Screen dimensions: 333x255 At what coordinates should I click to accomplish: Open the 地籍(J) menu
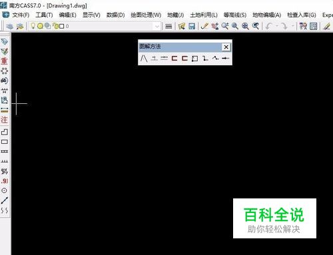tap(175, 15)
